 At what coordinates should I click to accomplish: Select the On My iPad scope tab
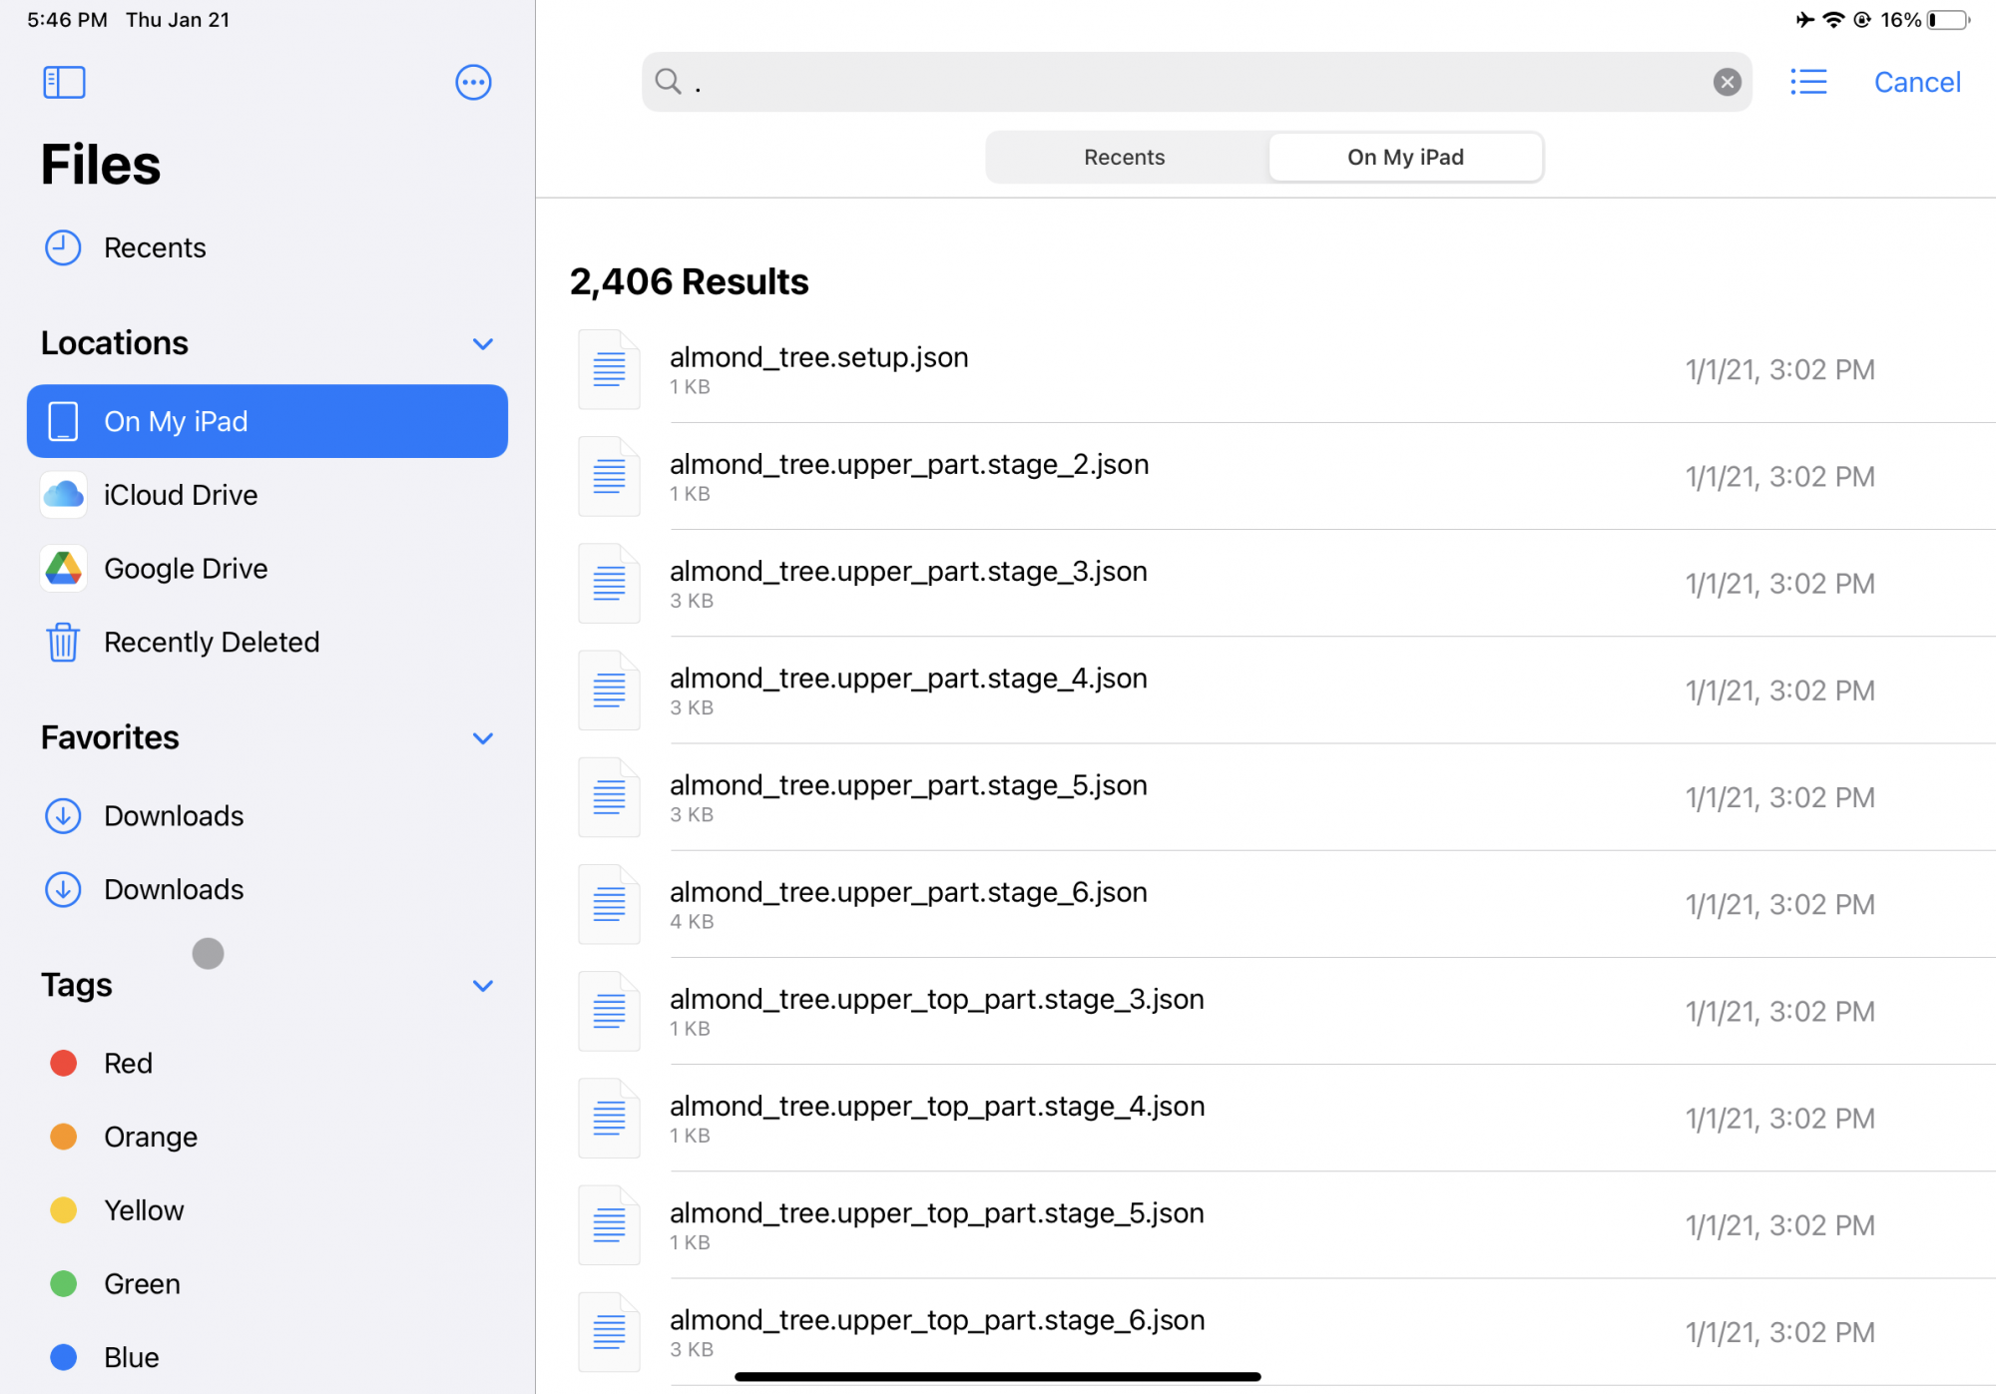click(x=1405, y=158)
